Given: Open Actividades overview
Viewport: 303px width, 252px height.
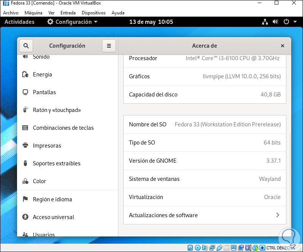Looking at the screenshot, I should (x=19, y=22).
